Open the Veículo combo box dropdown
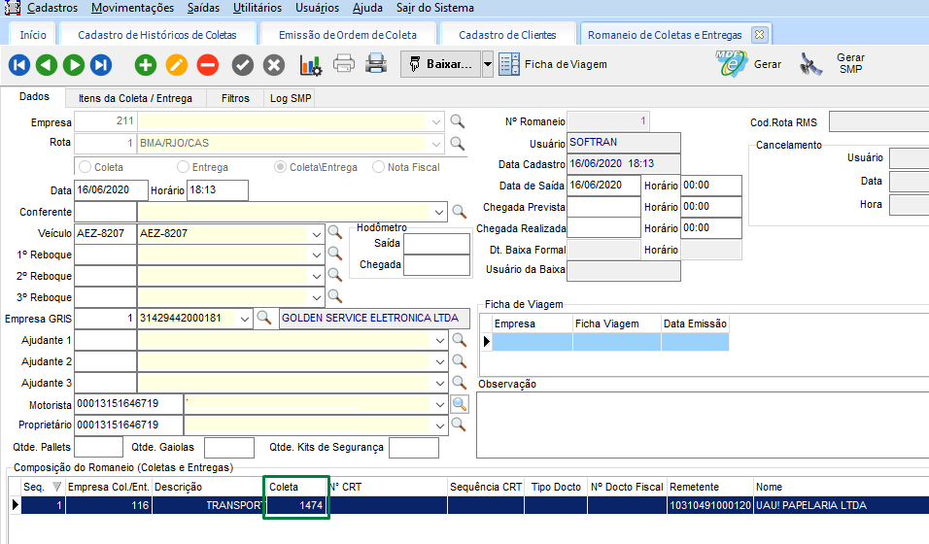929x544 pixels. 317,234
